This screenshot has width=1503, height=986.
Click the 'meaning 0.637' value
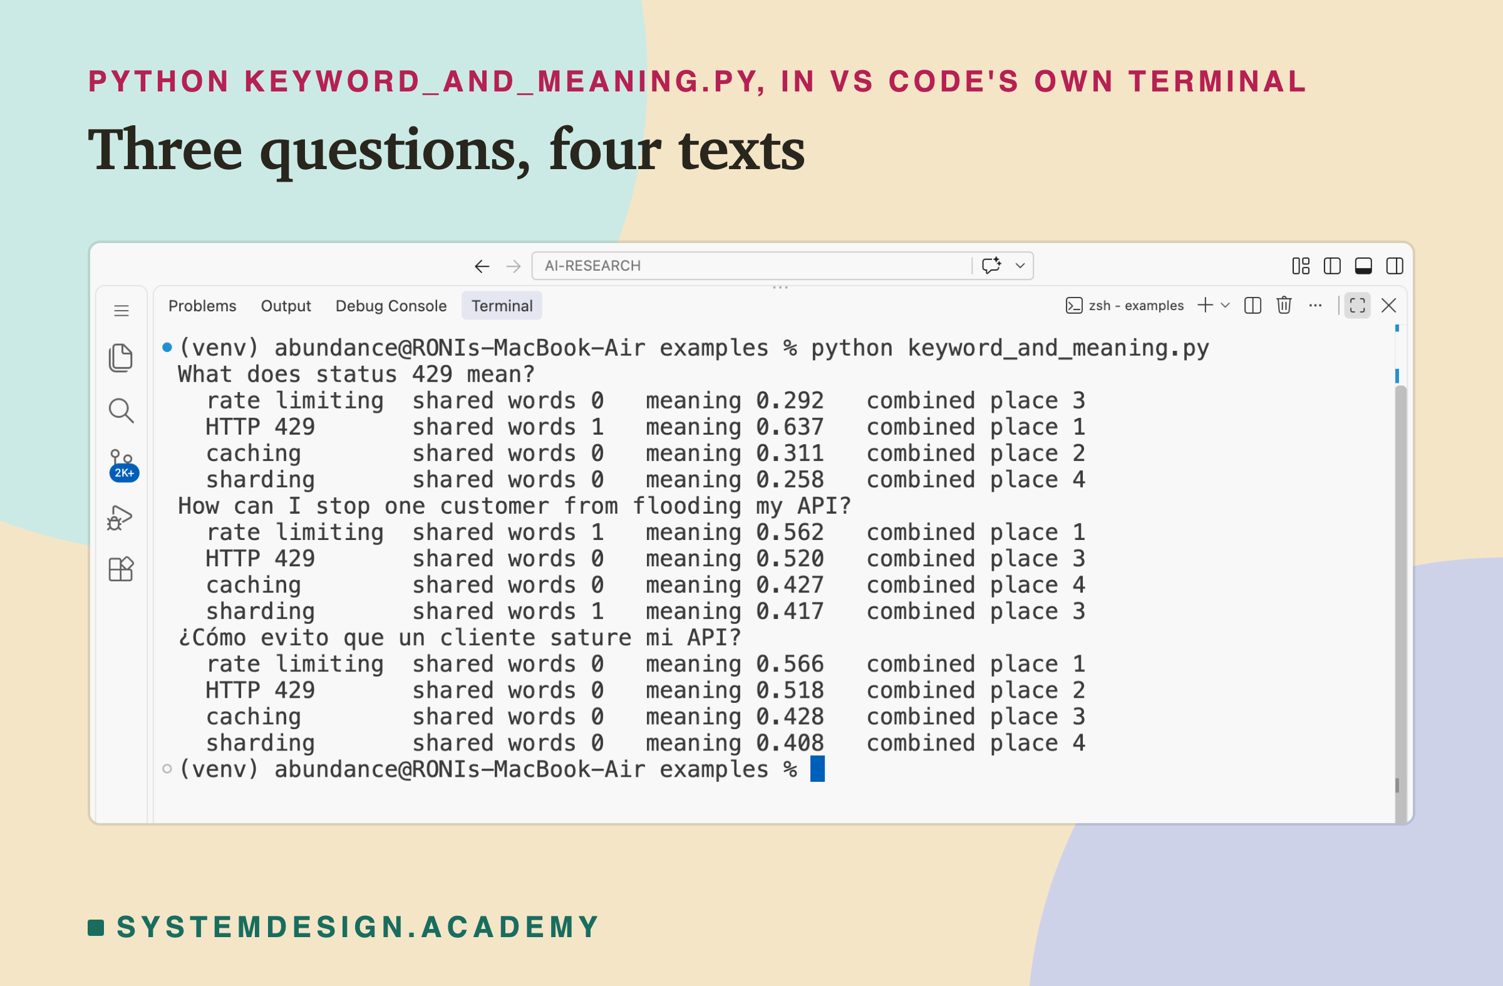tap(735, 427)
